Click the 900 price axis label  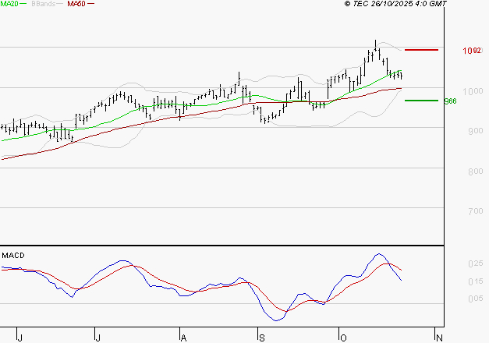pyautogui.click(x=476, y=131)
